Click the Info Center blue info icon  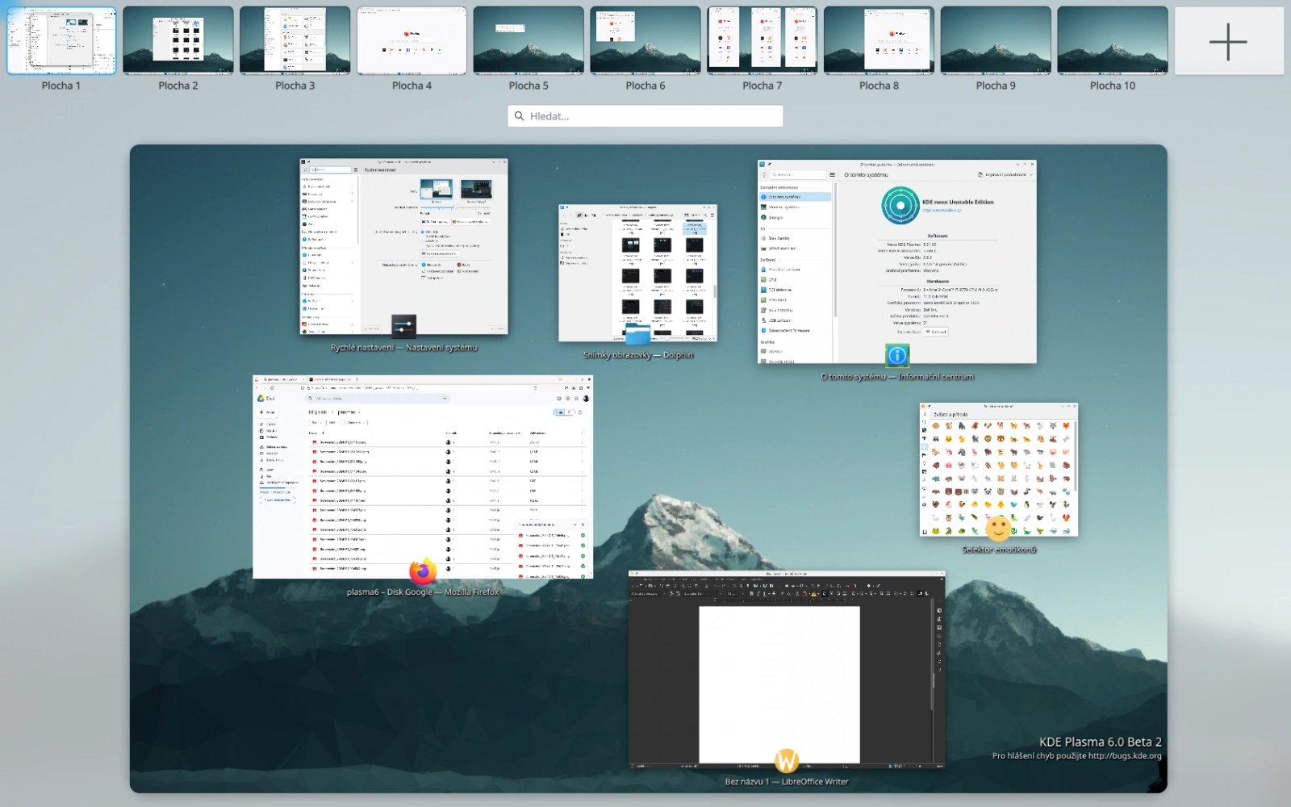click(x=897, y=355)
